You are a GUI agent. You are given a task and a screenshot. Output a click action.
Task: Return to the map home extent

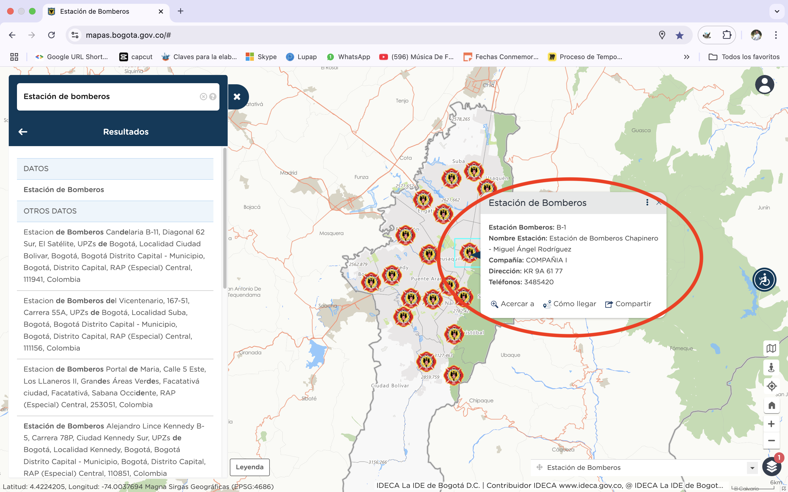tap(771, 405)
